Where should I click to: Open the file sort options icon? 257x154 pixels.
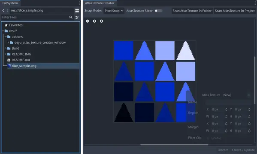[x=77, y=18]
